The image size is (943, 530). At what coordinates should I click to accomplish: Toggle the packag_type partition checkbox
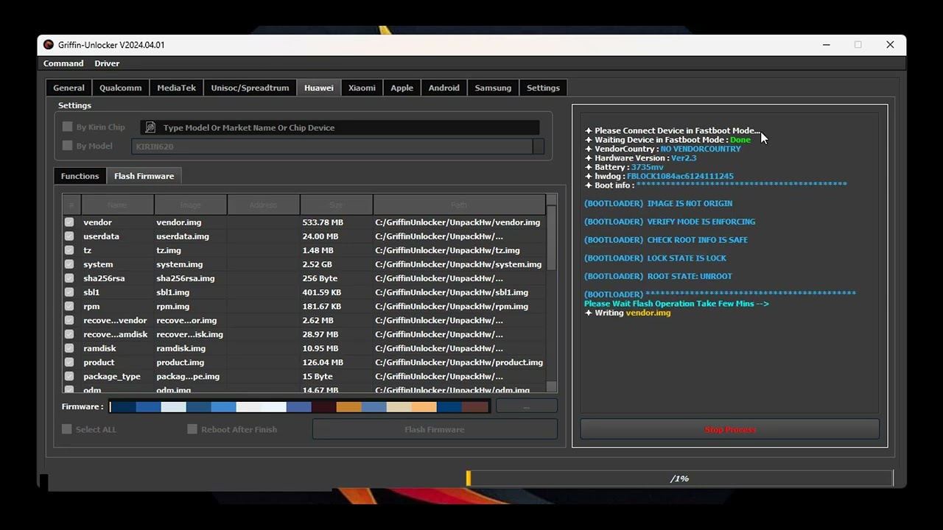point(69,376)
